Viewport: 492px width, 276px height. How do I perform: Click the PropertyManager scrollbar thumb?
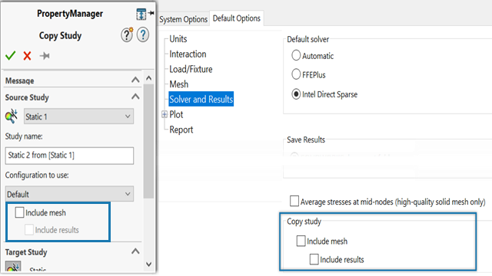148,141
